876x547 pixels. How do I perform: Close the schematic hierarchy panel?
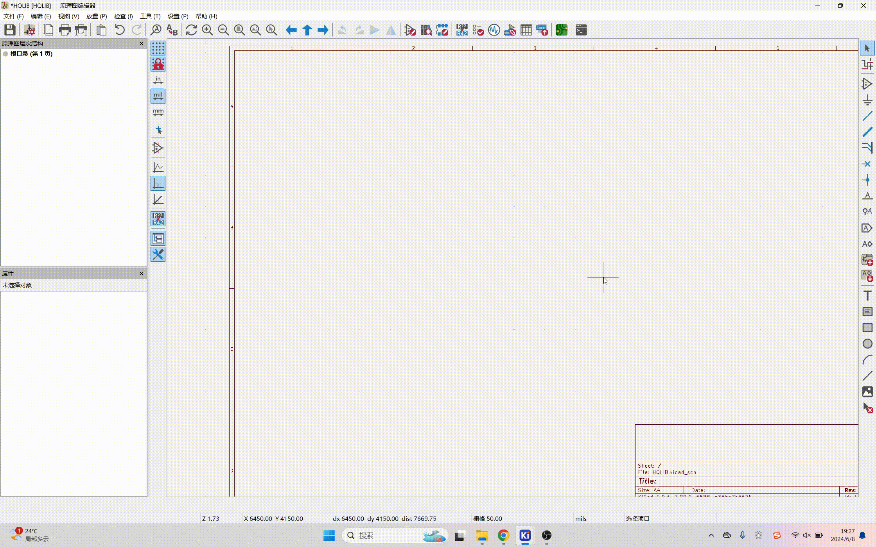coord(142,43)
